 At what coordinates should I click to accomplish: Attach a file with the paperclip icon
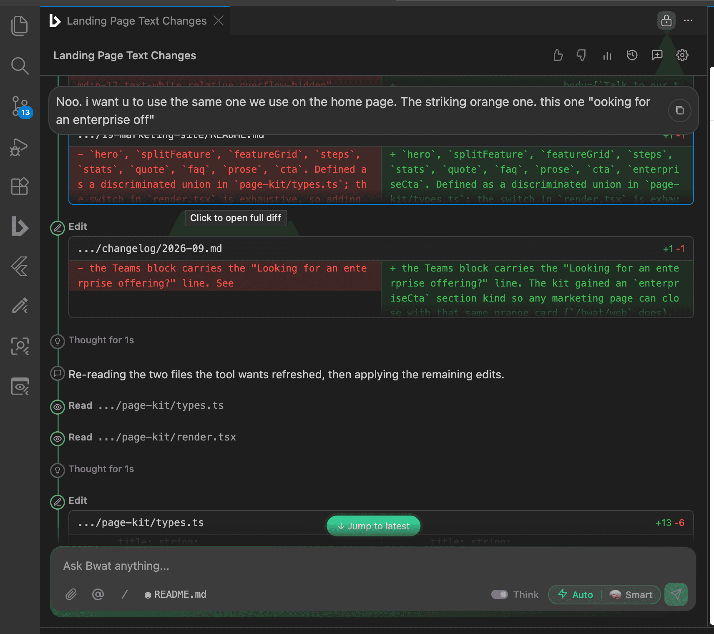point(71,594)
